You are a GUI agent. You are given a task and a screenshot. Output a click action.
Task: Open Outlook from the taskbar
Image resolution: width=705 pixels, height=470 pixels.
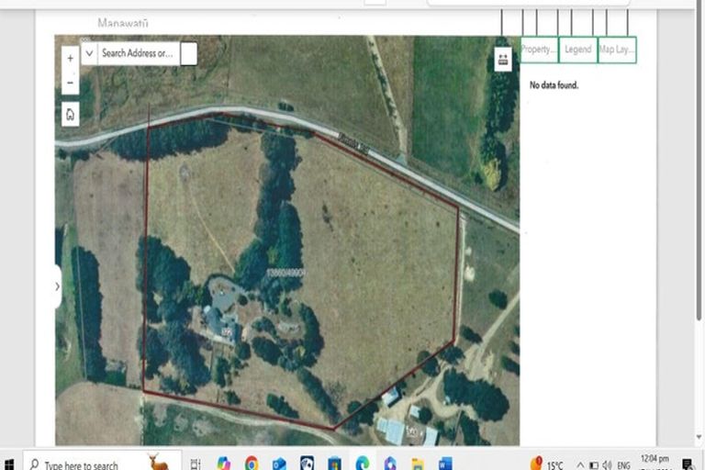[279, 464]
